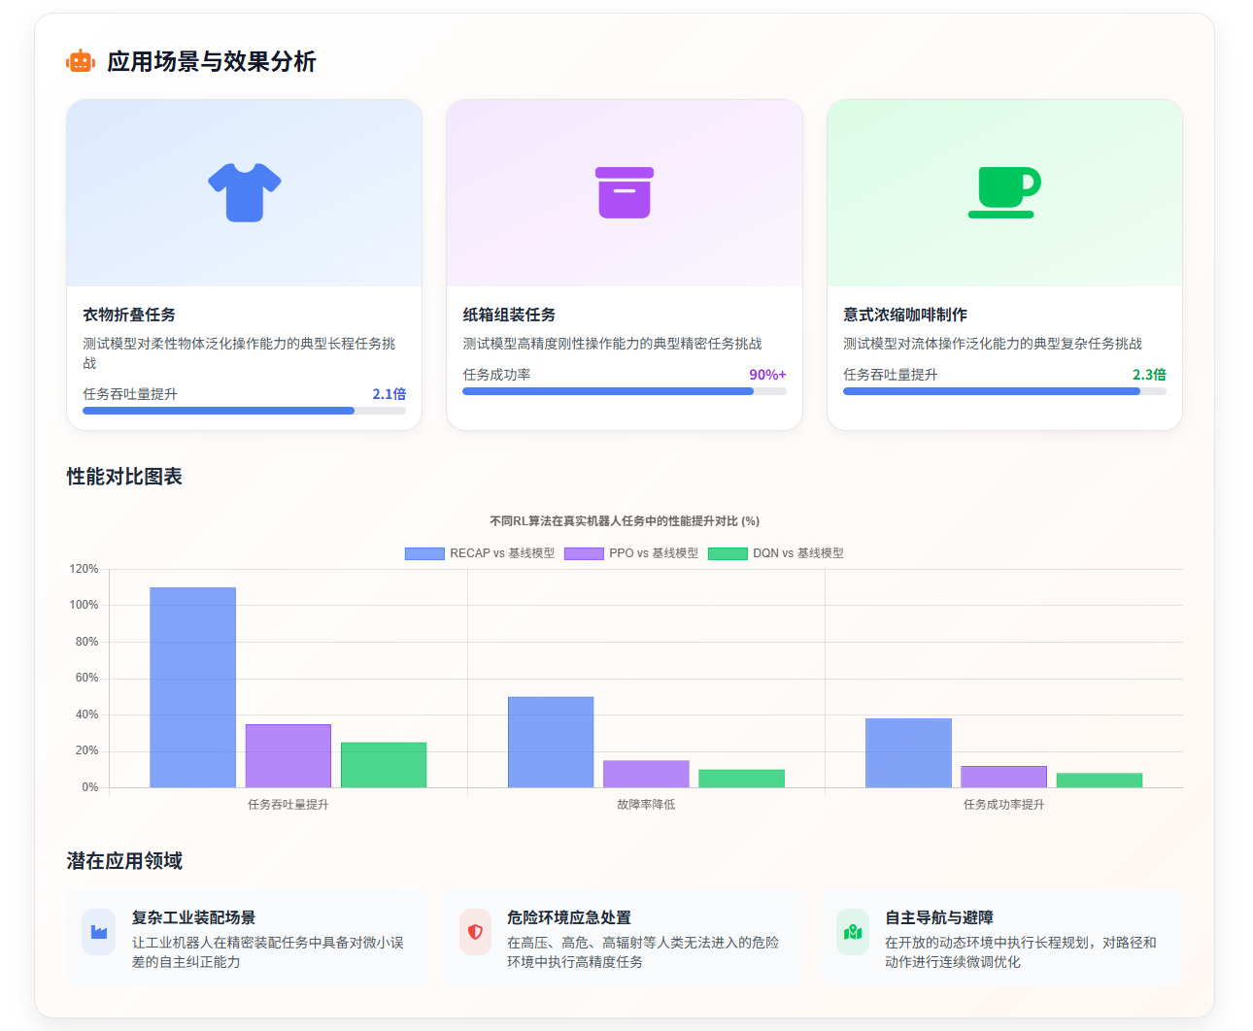Viewport: 1253px width, 1031px height.
Task: Click the 纸箱组装任务 card title
Action: 509,315
